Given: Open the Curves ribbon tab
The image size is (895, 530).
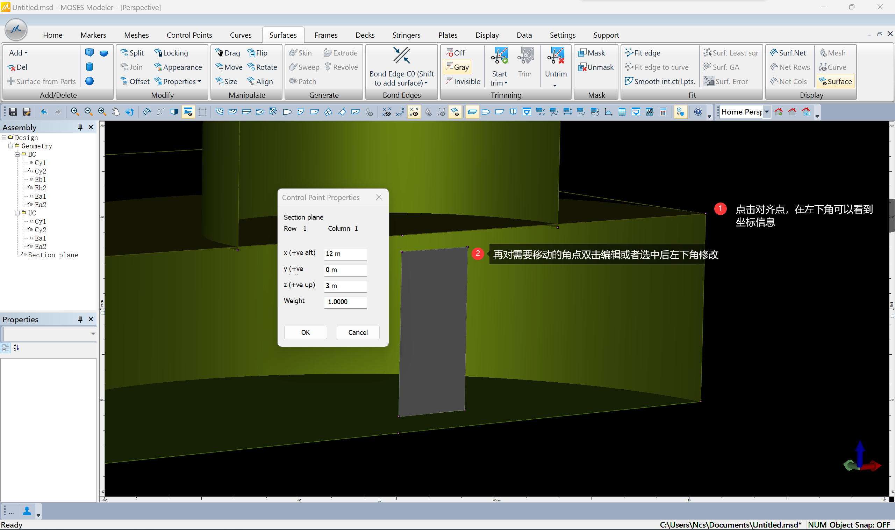Looking at the screenshot, I should tap(240, 35).
